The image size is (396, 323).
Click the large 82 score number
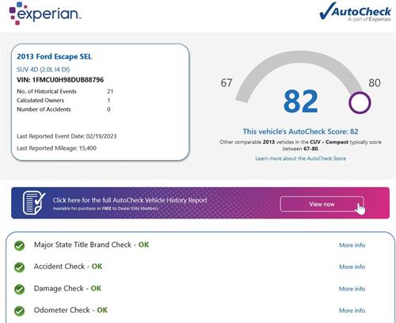point(300,101)
